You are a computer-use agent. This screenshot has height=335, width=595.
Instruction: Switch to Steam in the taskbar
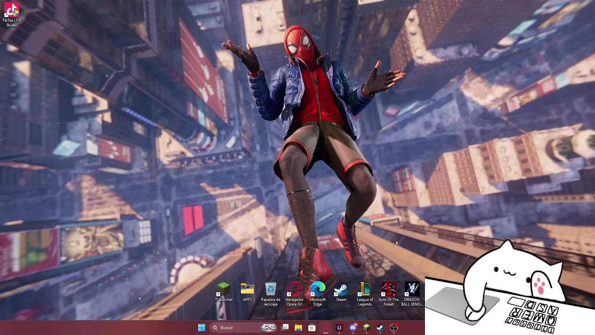[x=380, y=328]
